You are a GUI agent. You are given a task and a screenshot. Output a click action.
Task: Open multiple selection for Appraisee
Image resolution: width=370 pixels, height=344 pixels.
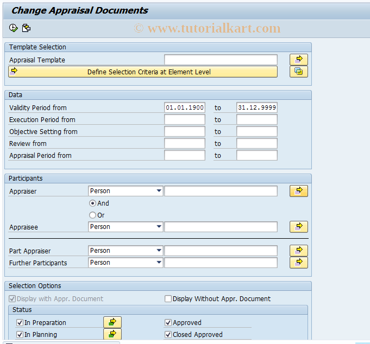click(x=298, y=227)
